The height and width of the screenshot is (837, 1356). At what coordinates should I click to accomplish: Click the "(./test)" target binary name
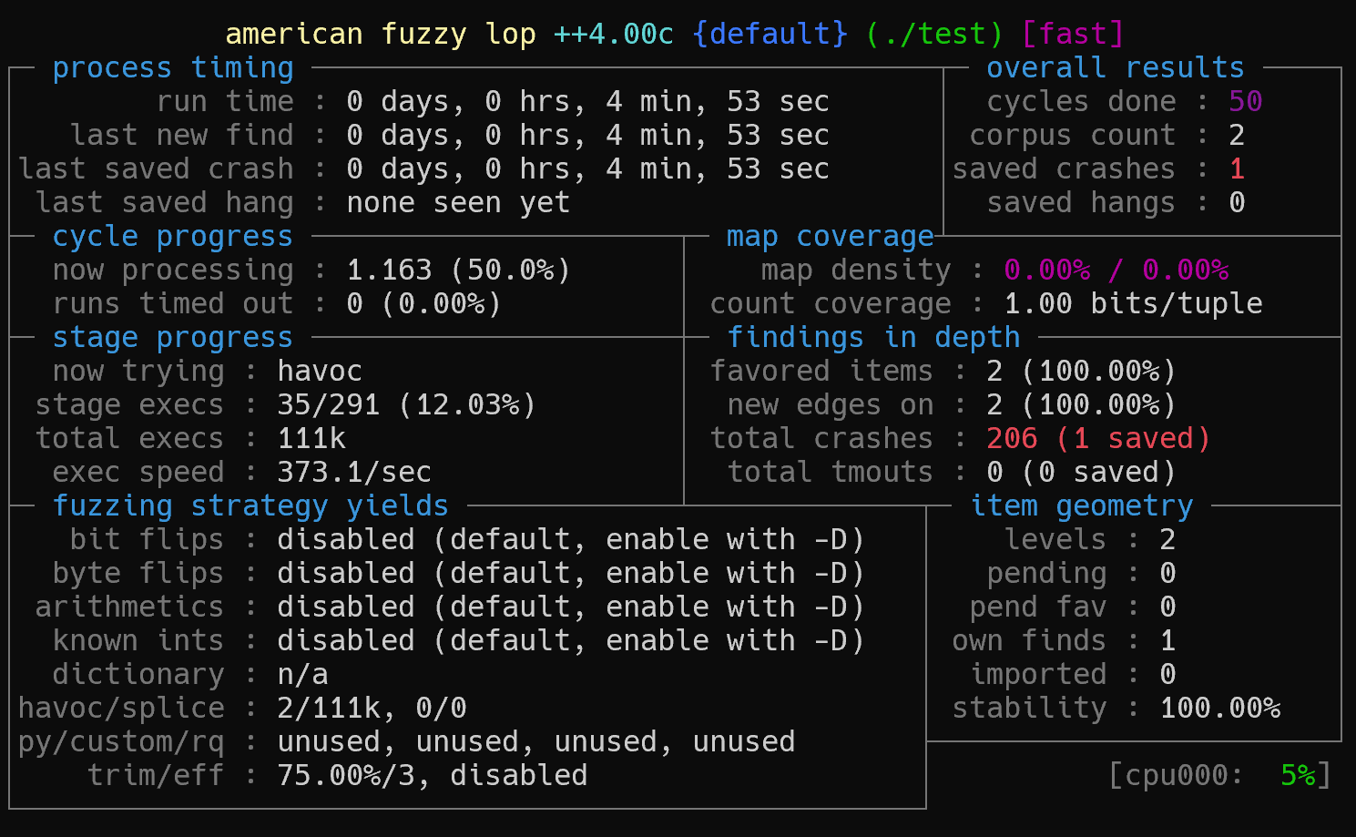click(x=934, y=35)
